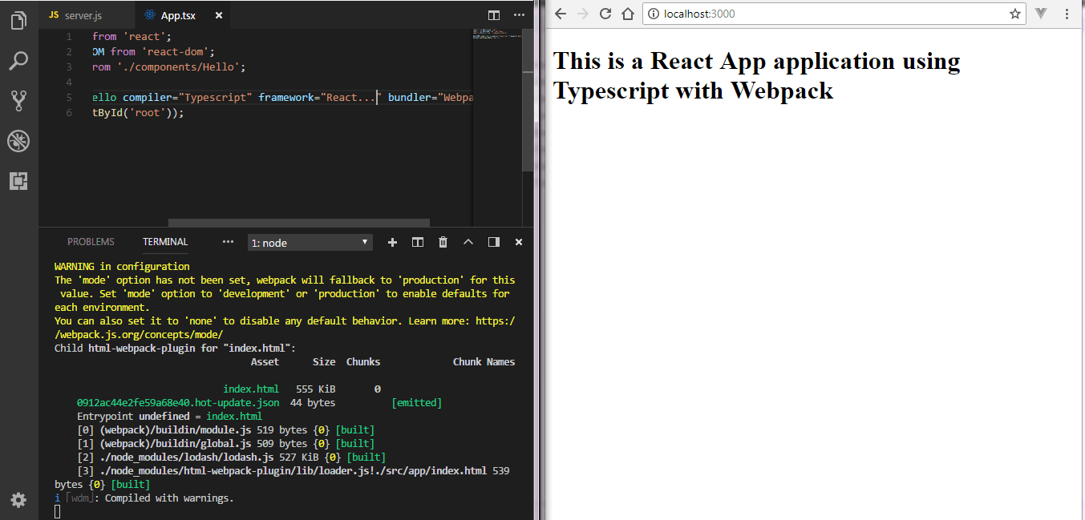
Task: Click compiler="Typescript" attribute in code
Action: pos(188,97)
